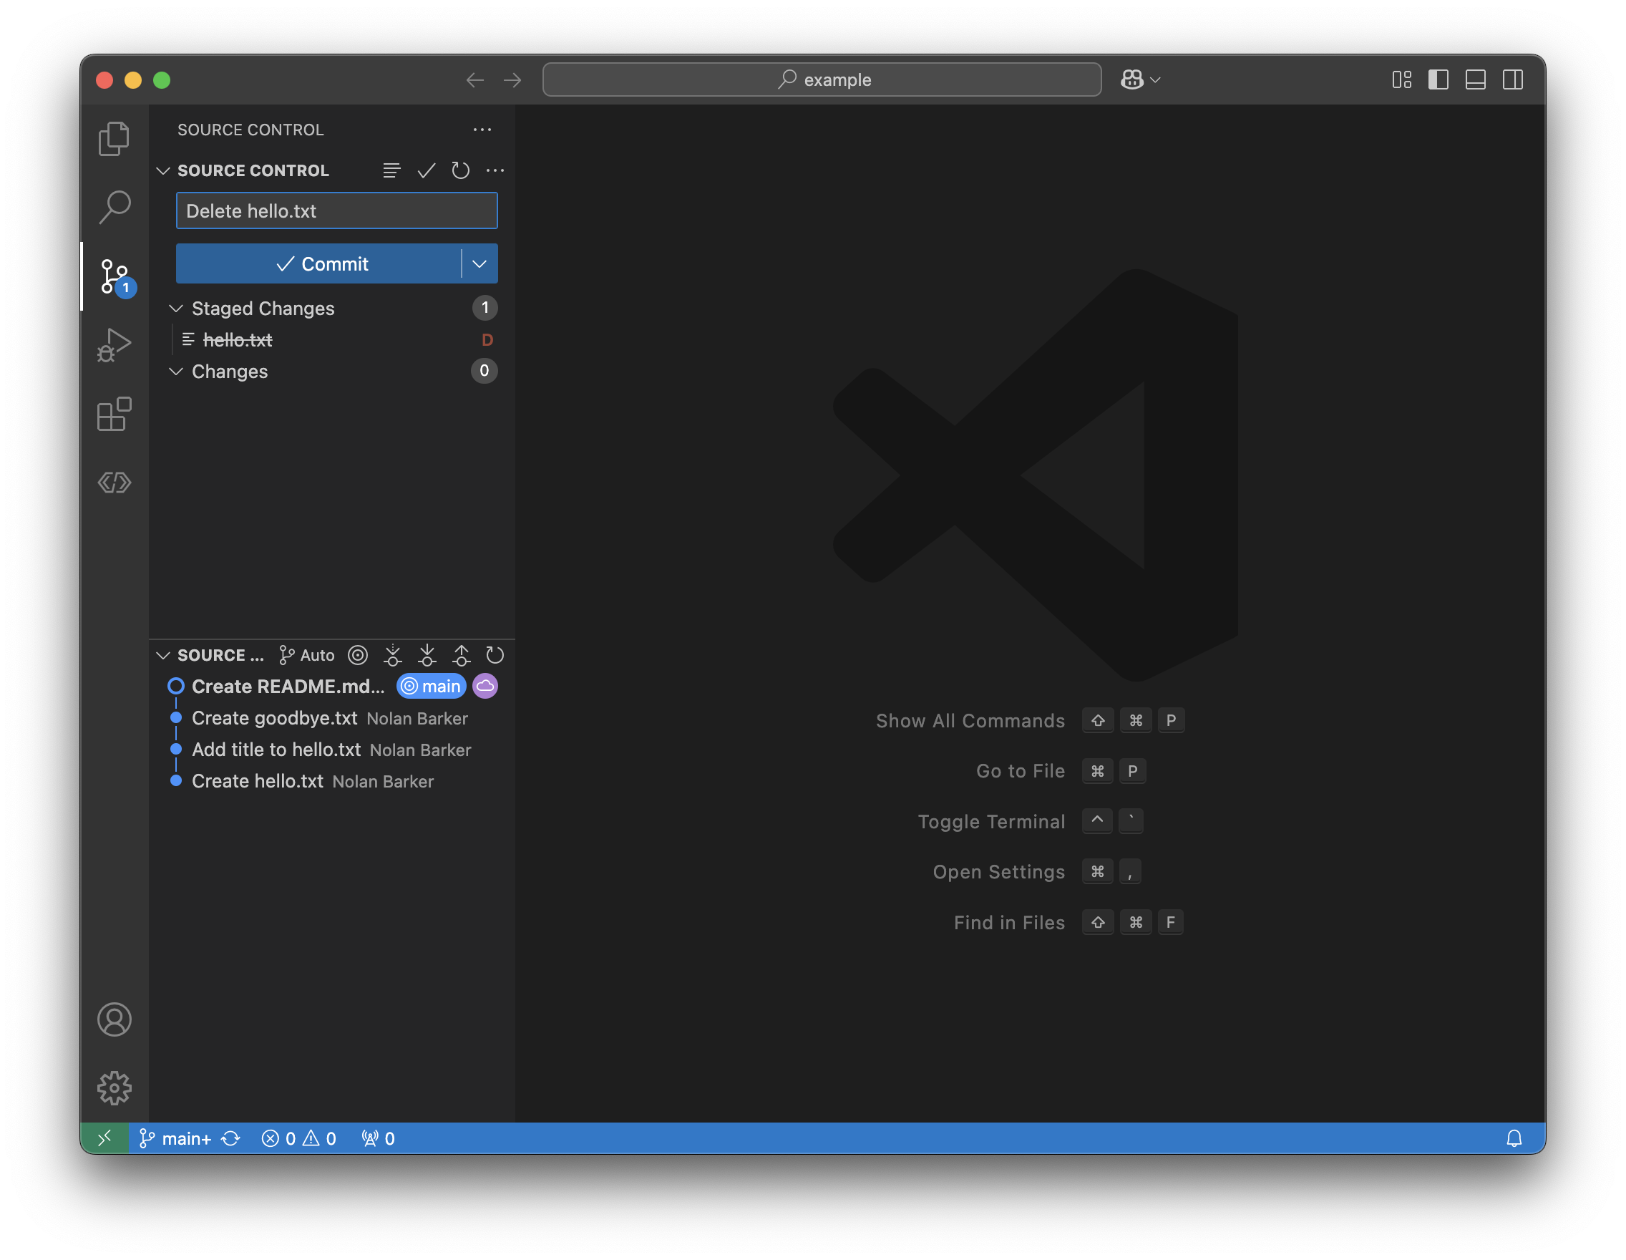Click the Pull icon in graph toolbar
This screenshot has width=1626, height=1260.
point(427,655)
